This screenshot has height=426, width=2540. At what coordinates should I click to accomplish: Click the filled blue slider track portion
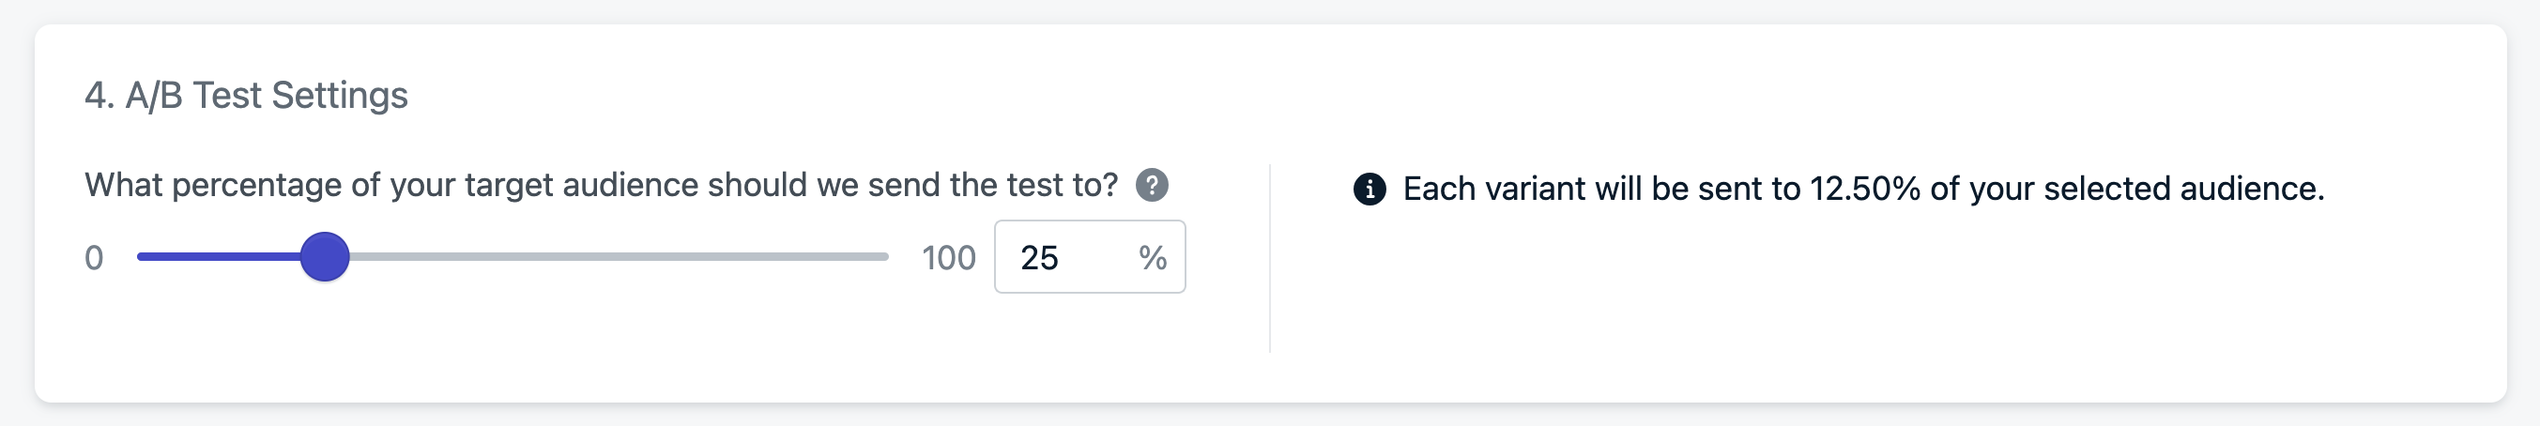coord(217,256)
